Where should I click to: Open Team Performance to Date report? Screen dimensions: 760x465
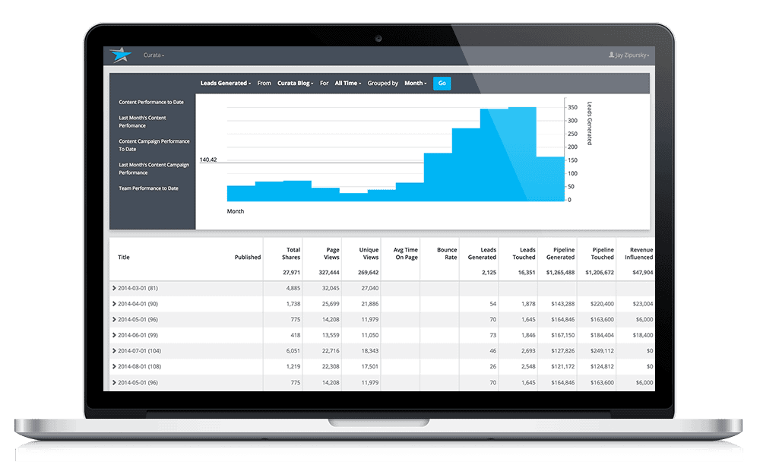(148, 188)
